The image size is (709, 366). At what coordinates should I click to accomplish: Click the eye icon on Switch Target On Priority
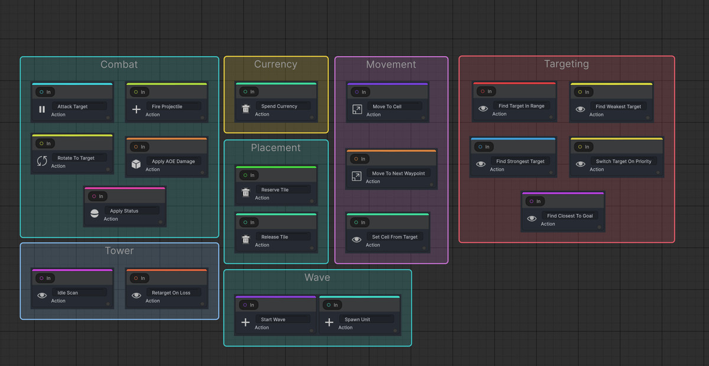tap(580, 164)
